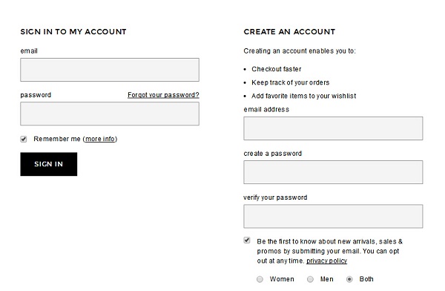Click the sign-in email input field
The height and width of the screenshot is (291, 445).
110,70
